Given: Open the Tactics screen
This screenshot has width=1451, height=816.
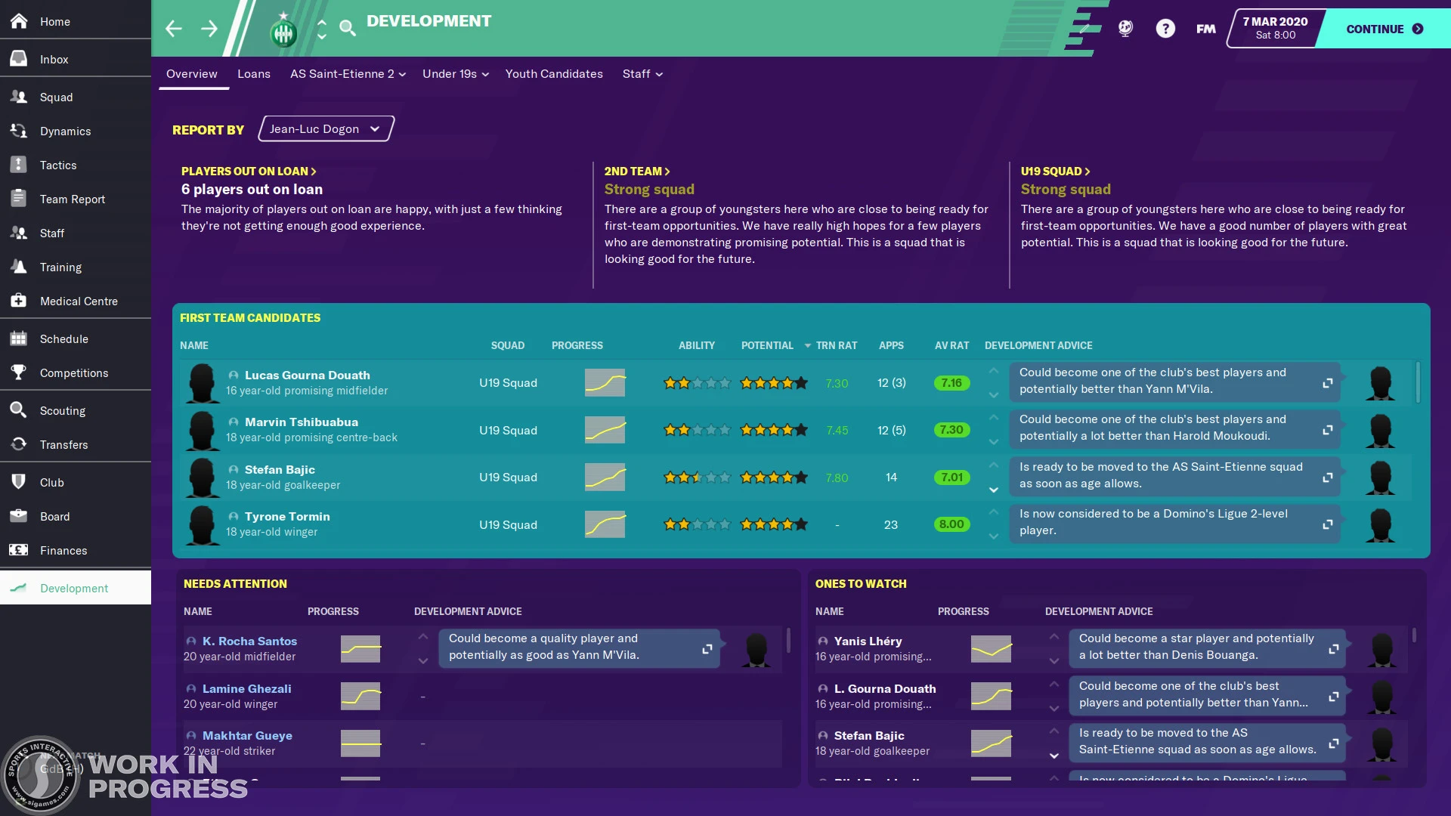Looking at the screenshot, I should (x=58, y=165).
